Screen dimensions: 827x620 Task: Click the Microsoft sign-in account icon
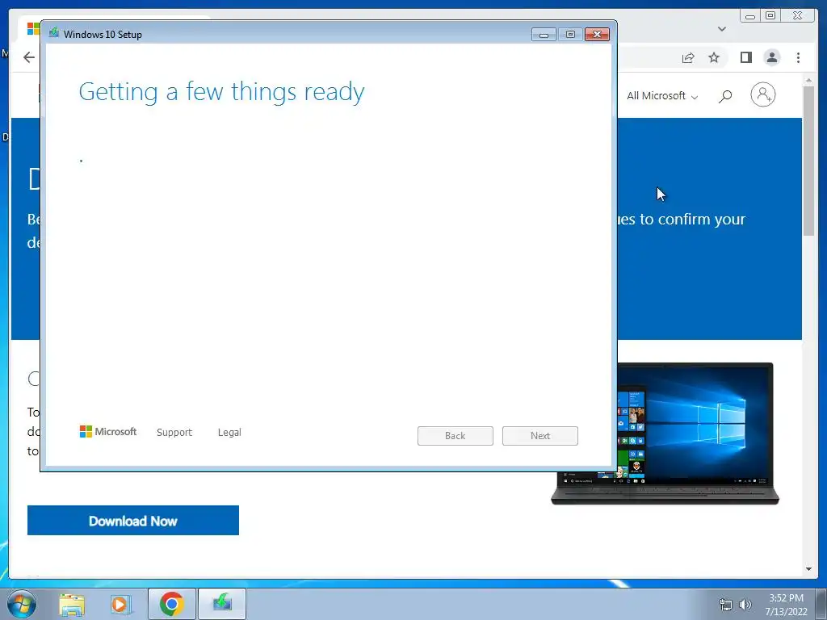762,95
